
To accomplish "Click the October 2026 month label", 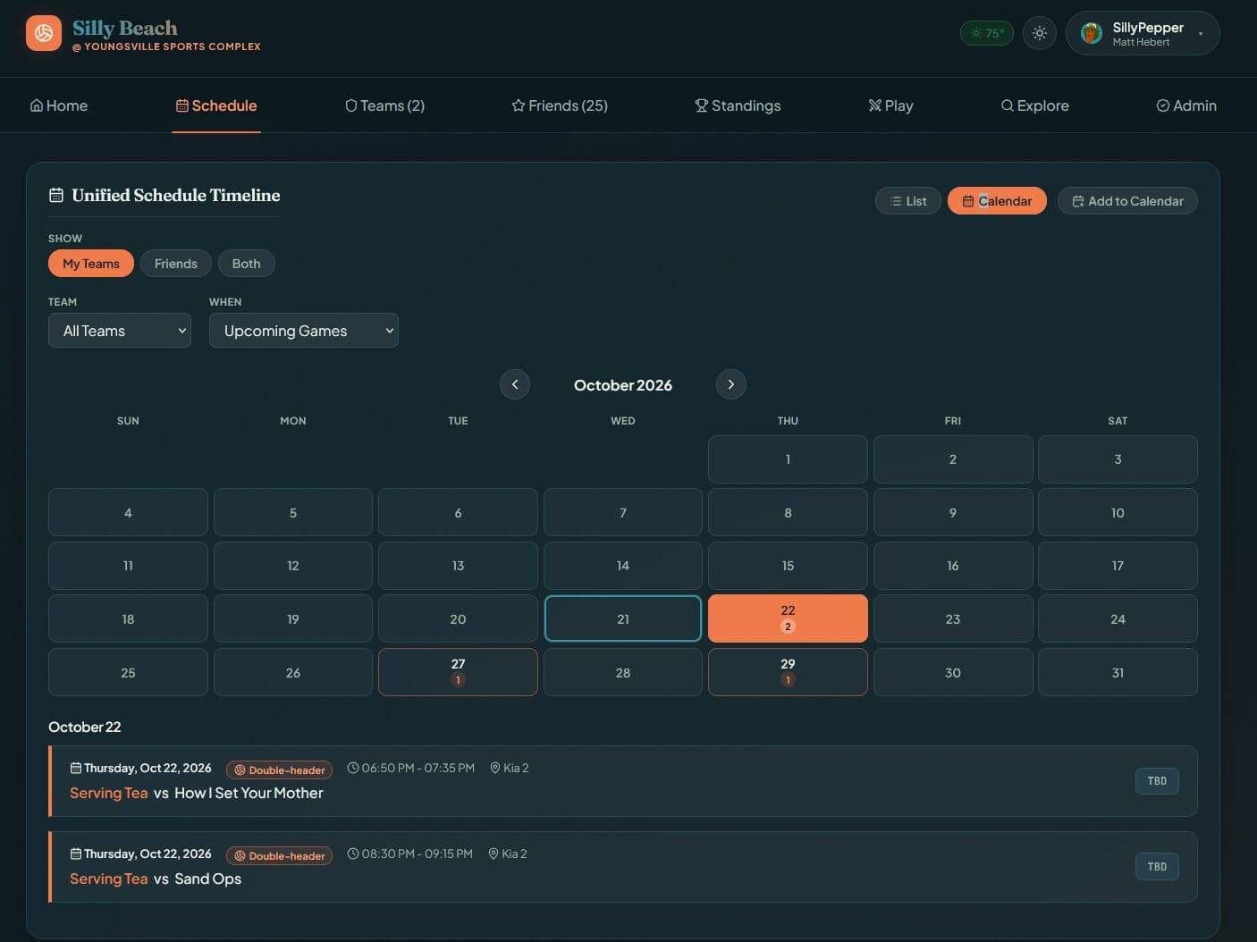I will (x=623, y=385).
